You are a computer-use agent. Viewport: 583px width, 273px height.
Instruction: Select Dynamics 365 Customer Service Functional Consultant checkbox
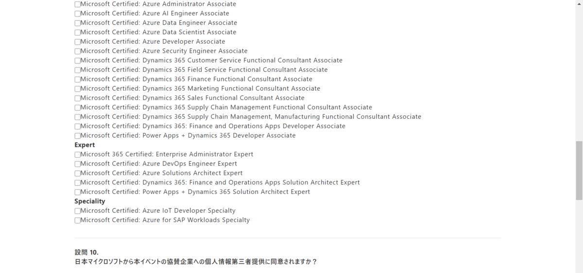[x=78, y=61]
